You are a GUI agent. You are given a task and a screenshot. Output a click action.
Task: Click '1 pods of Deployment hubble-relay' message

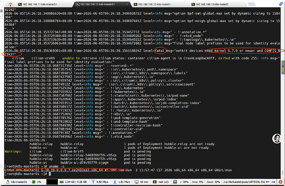[x=169, y=144]
